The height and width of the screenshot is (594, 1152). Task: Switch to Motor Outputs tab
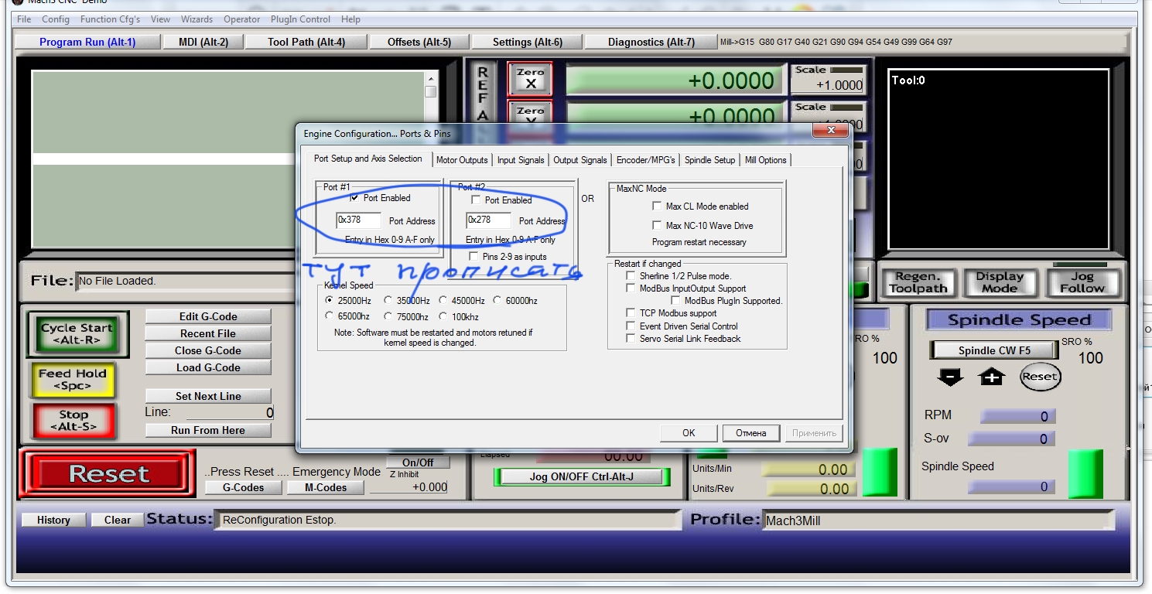point(462,160)
